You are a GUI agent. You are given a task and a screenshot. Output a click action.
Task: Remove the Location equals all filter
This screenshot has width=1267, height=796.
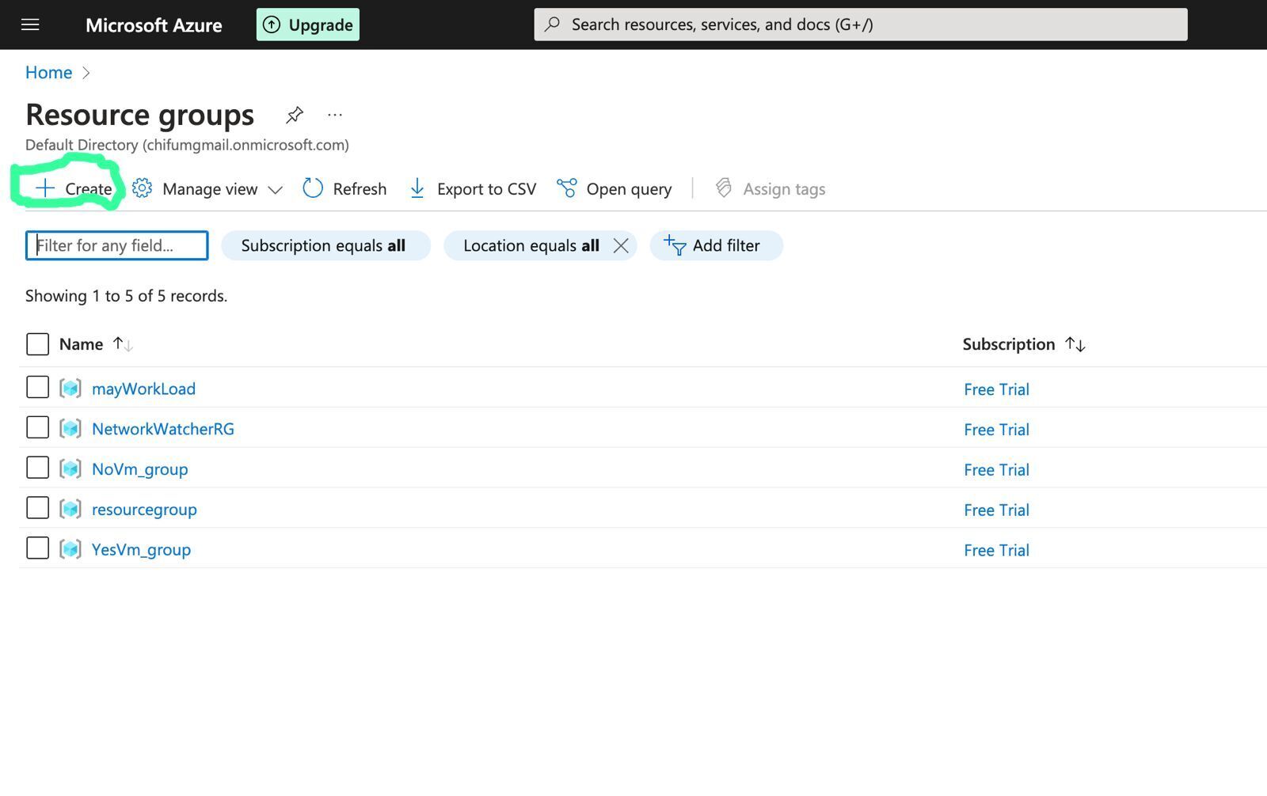[621, 246]
